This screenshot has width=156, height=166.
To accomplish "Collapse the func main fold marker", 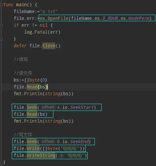I will click(1, 5).
